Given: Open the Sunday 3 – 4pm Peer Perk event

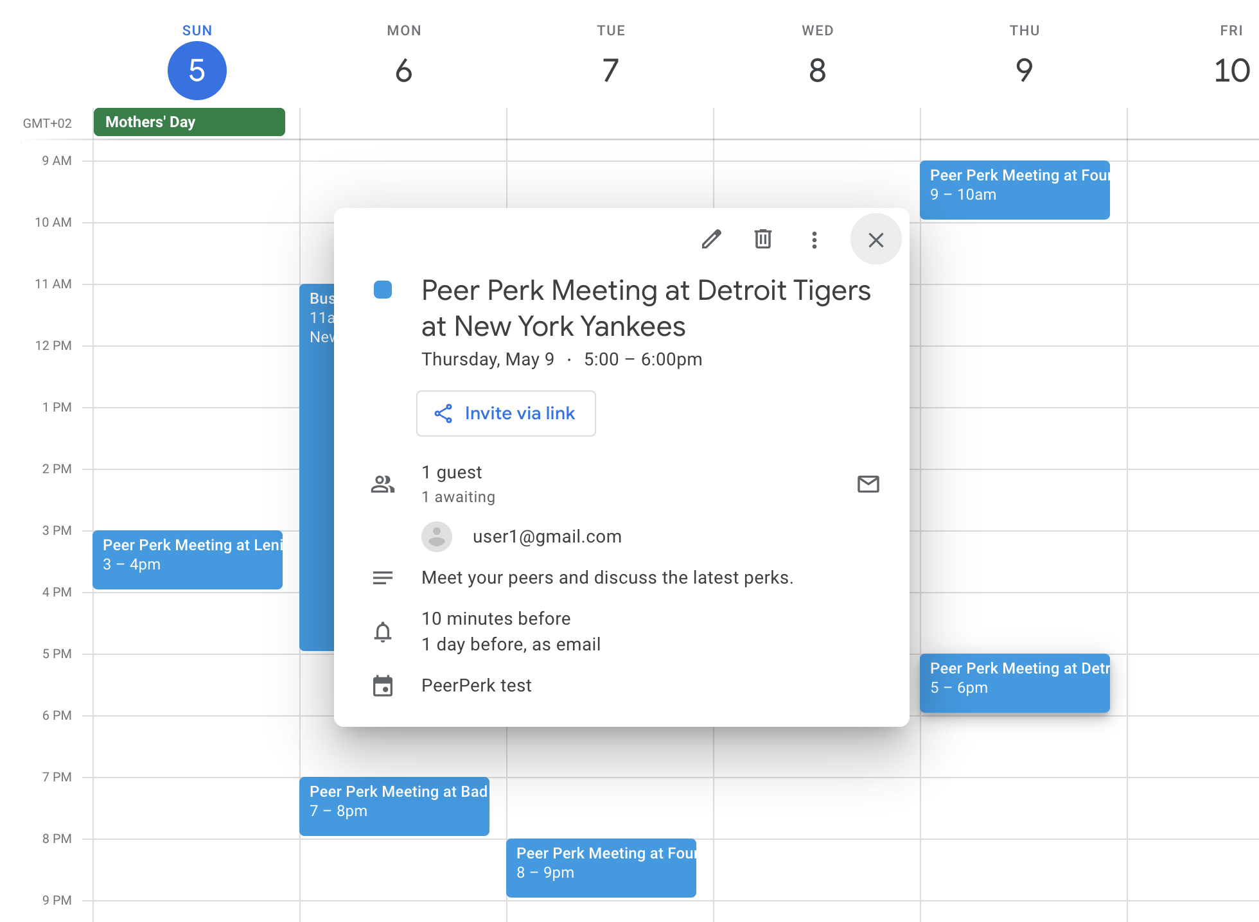Looking at the screenshot, I should tap(188, 559).
